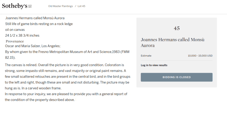
Task: Select the Lot 45 breadcrumb
Action: (81, 6)
